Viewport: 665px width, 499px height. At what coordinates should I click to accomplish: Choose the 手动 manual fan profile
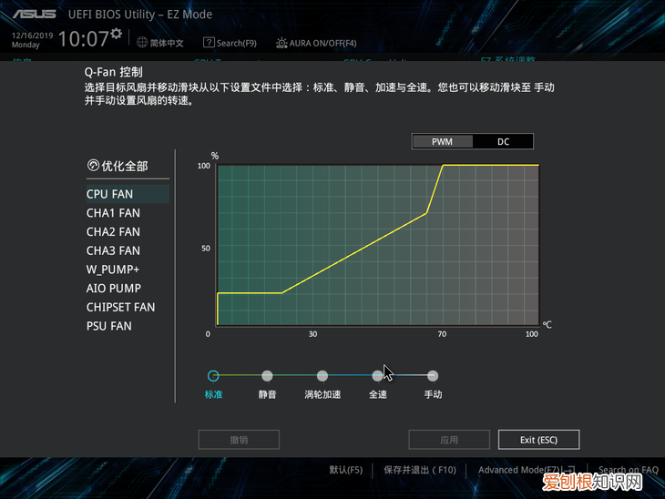pyautogui.click(x=433, y=375)
